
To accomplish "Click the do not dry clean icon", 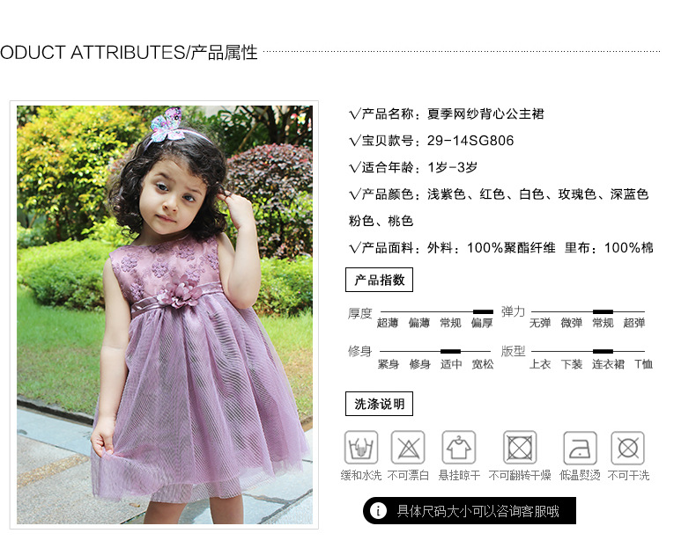I will tap(627, 448).
